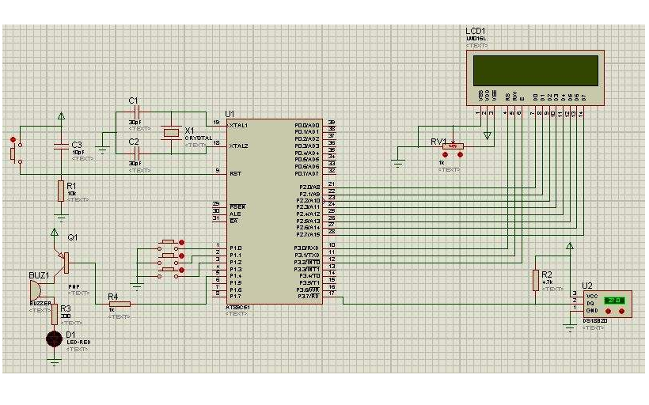Select the BUZ1 buzzer symbol
Image resolution: width=649 pixels, height=405 pixels.
36,290
